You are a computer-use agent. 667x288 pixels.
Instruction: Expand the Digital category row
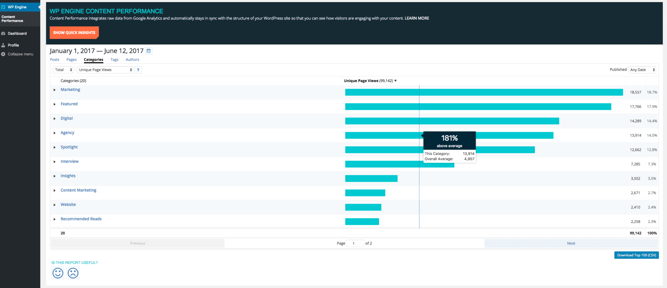click(55, 119)
